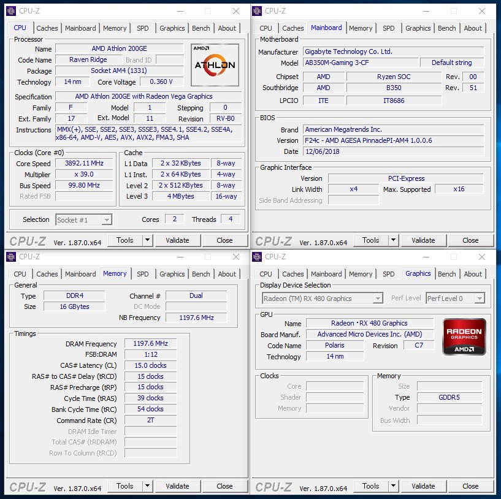Click the GPU Code Name value Polaris
The width and height of the screenshot is (501, 499).
click(335, 345)
